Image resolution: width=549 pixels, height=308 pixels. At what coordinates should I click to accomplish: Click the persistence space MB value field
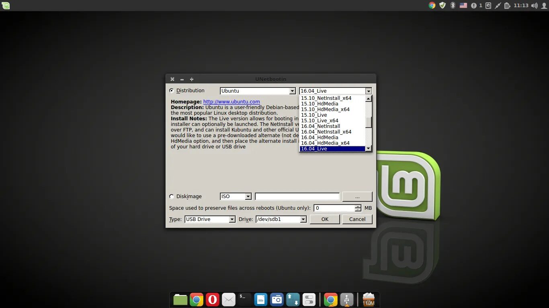pos(334,208)
